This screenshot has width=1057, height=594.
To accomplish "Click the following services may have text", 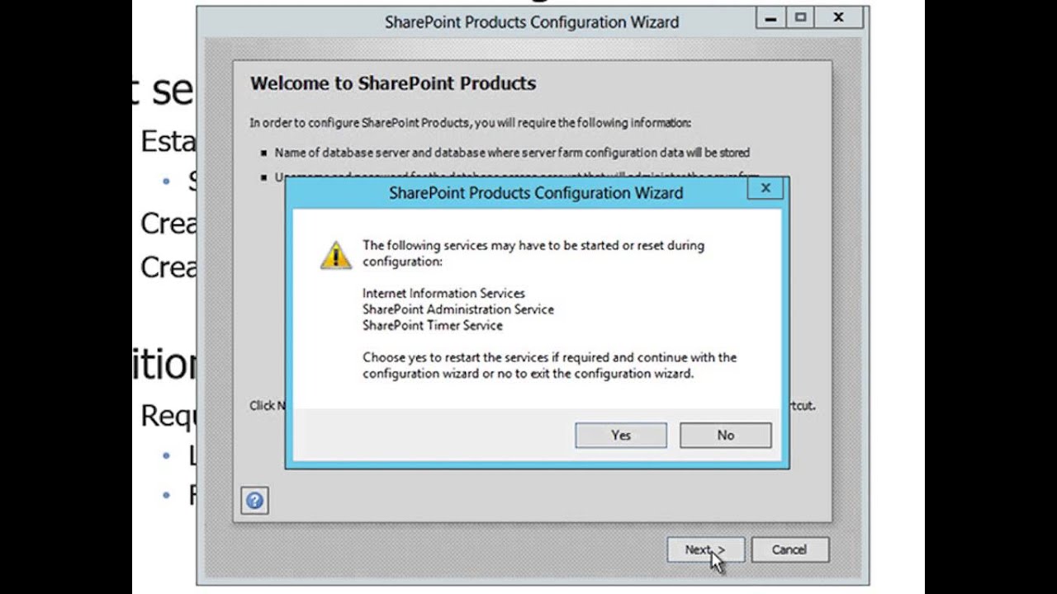I will (x=533, y=252).
